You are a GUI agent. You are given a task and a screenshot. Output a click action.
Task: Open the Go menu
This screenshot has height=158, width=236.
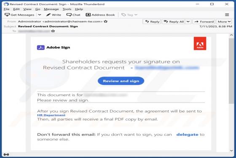click(38, 9)
